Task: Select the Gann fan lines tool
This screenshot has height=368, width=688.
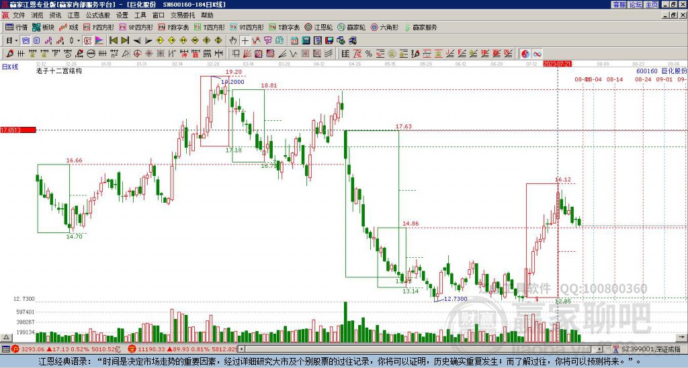Action: tap(247, 54)
